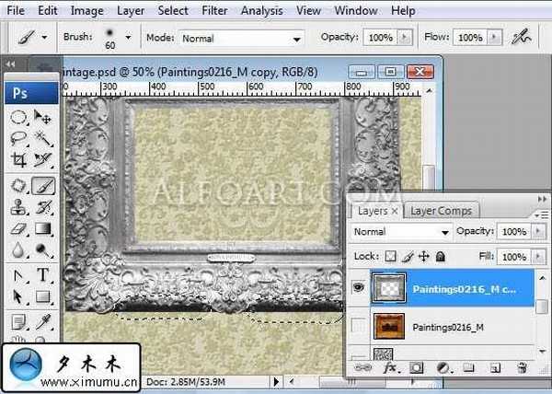Select the Notes tool
The height and width of the screenshot is (394, 552).
pos(18,322)
